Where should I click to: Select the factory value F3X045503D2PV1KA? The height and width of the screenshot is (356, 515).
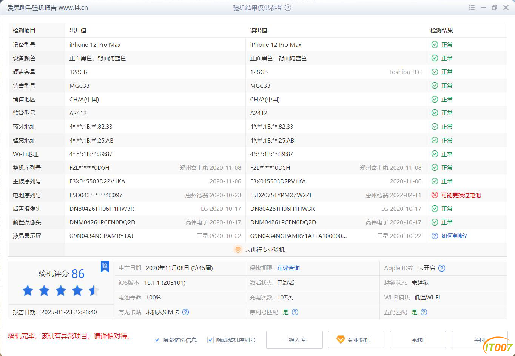click(x=97, y=181)
